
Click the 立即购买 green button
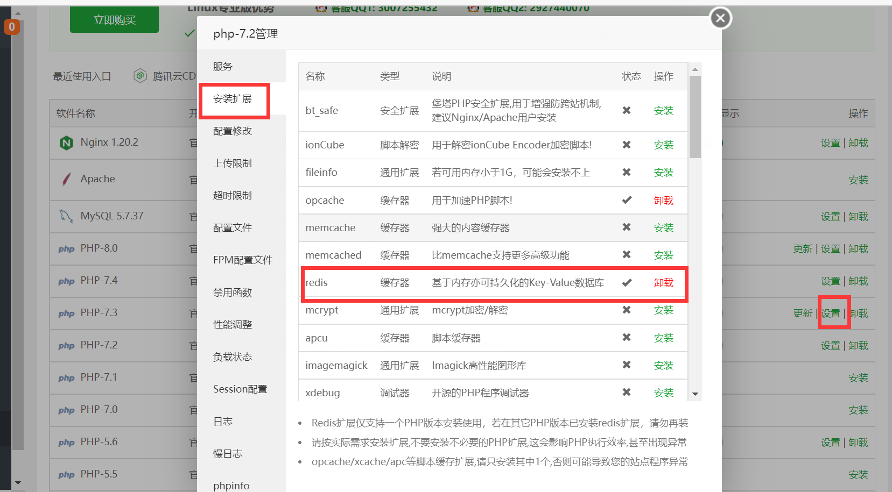tap(114, 19)
